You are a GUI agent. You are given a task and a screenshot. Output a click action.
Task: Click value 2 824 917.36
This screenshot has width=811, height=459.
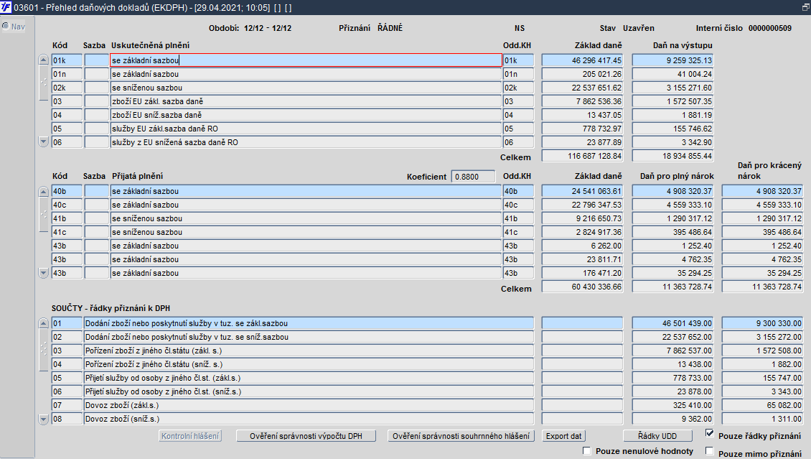pos(582,232)
